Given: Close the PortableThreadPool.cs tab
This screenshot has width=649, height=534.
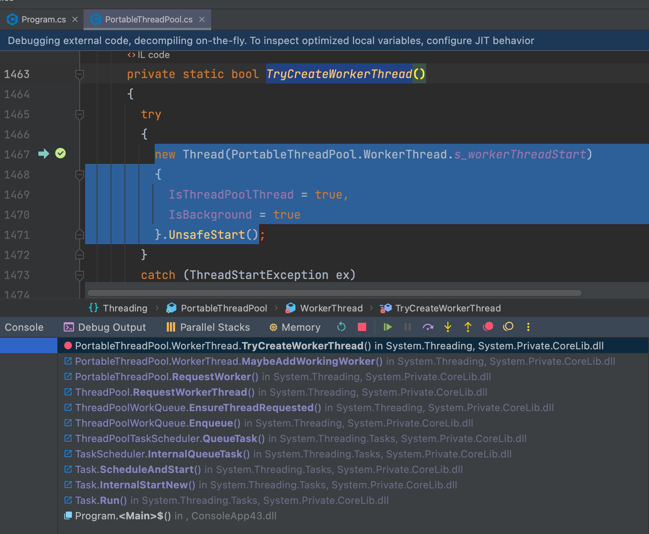Looking at the screenshot, I should [202, 19].
